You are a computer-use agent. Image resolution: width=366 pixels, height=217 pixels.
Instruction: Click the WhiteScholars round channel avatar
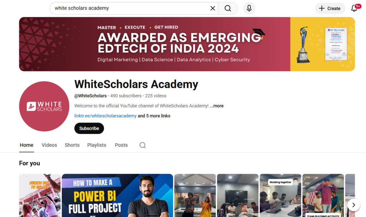tap(44, 106)
